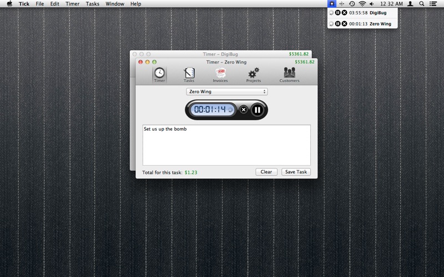Open Spotlight search

(422, 4)
